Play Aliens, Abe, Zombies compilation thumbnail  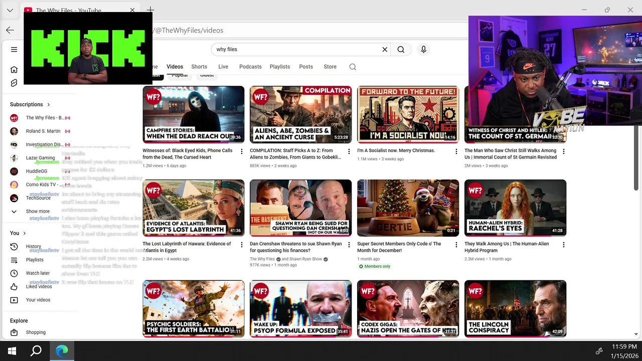pyautogui.click(x=301, y=115)
